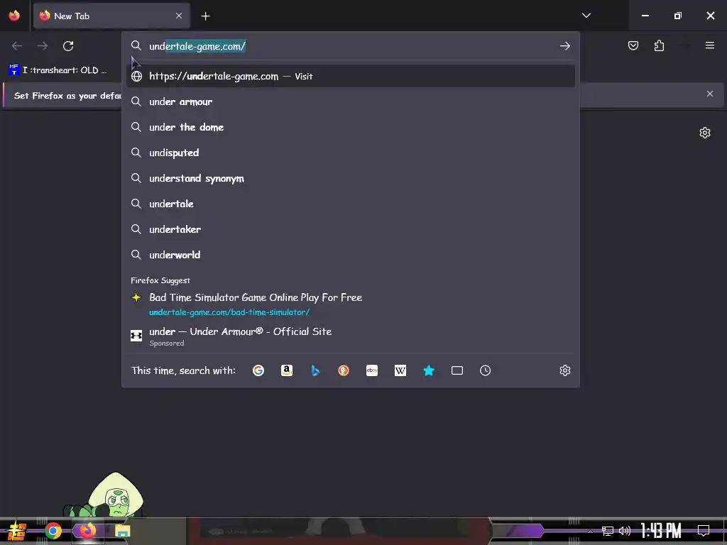Search this time with Bing

315,370
